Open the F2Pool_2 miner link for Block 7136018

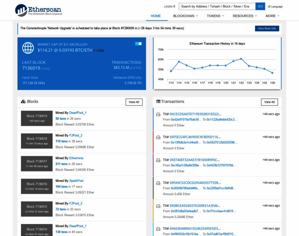coord(76,135)
